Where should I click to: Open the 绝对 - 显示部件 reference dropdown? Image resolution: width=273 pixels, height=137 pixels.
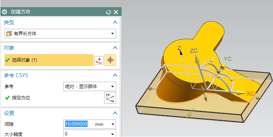90,87
